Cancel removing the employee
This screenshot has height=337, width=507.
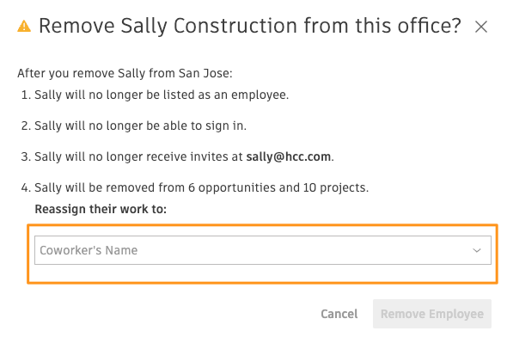tap(339, 314)
